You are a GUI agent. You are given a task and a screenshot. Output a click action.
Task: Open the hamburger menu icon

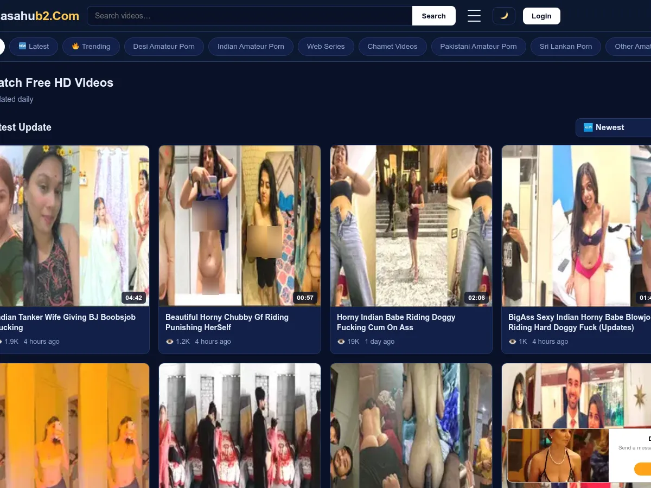(474, 16)
